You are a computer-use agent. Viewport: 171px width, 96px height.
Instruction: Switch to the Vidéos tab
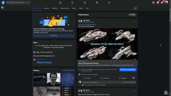(81, 8)
